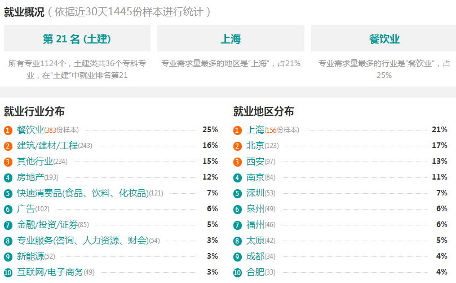Open the 泉州 region link
Image resolution: width=456 pixels, height=283 pixels.
pyautogui.click(x=255, y=208)
